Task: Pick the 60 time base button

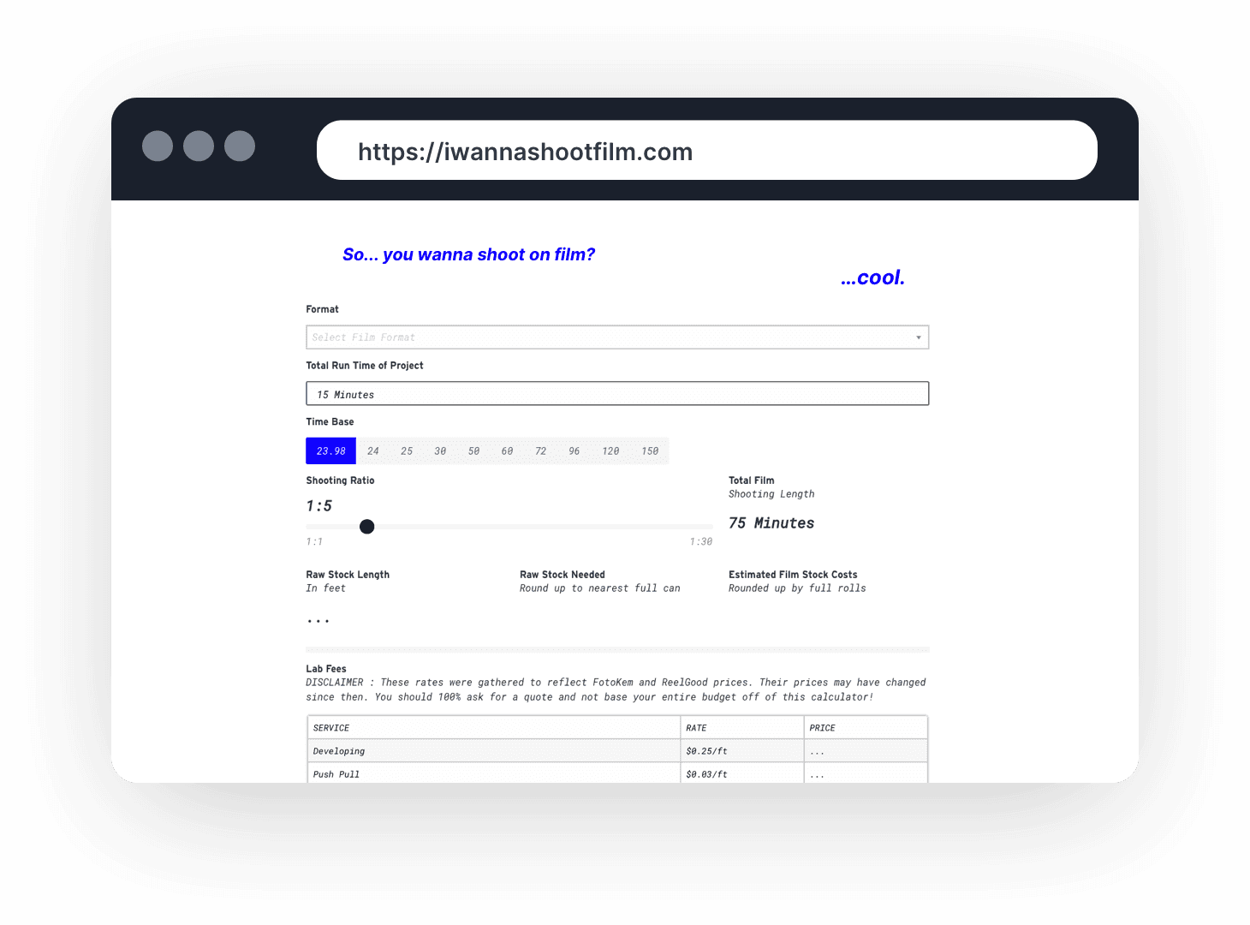Action: [507, 451]
